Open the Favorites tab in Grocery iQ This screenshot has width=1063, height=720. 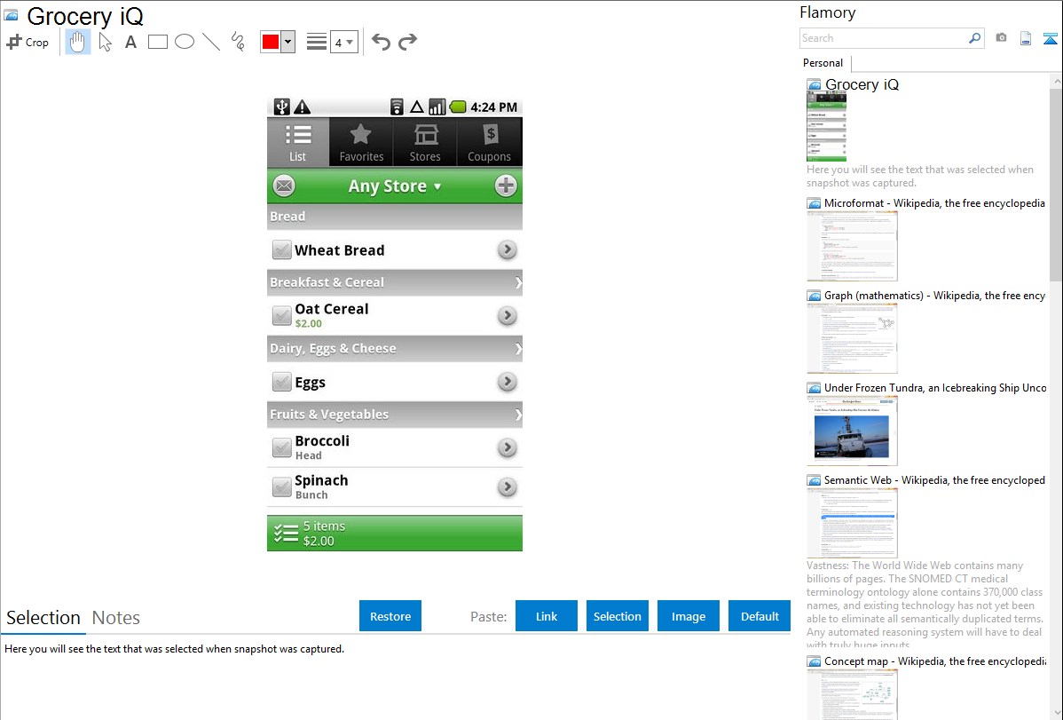point(361,142)
